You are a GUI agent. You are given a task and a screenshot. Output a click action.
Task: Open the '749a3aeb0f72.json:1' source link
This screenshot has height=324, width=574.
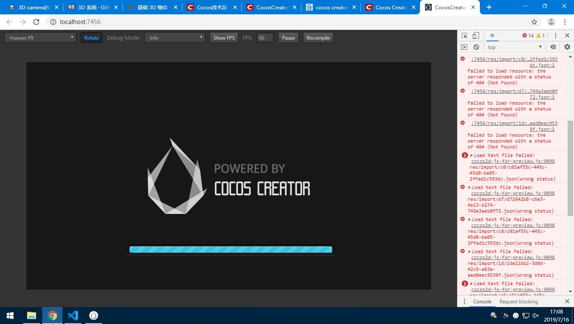pyautogui.click(x=514, y=94)
